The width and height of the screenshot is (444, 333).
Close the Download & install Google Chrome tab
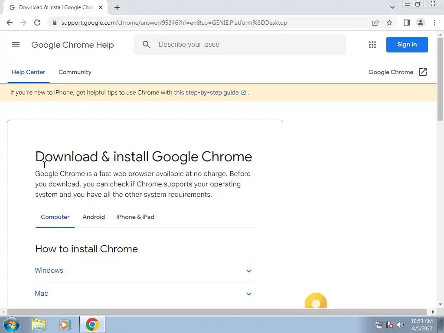101,7
